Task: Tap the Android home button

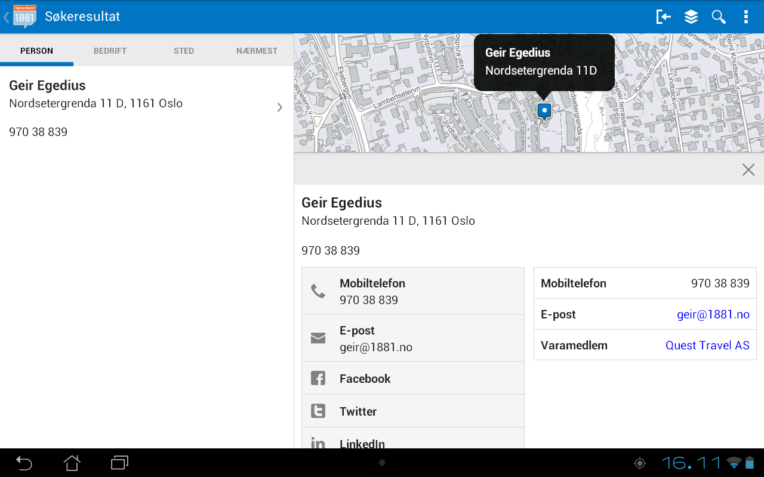Action: tap(72, 463)
